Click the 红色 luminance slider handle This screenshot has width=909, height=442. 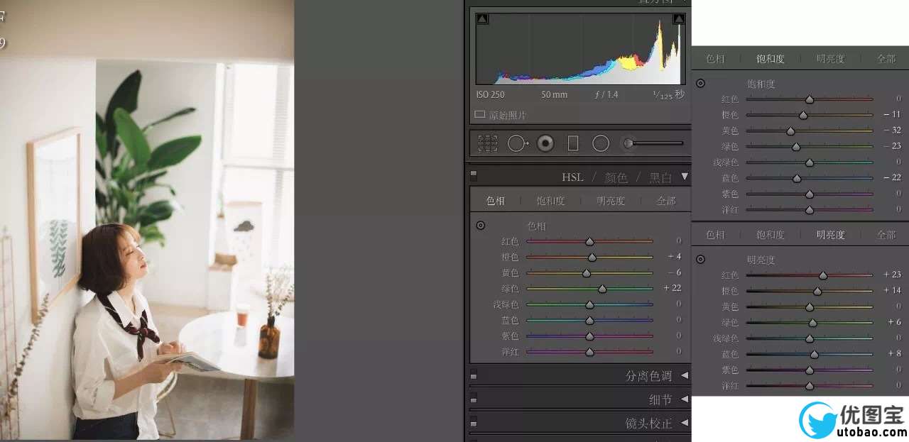pos(822,275)
